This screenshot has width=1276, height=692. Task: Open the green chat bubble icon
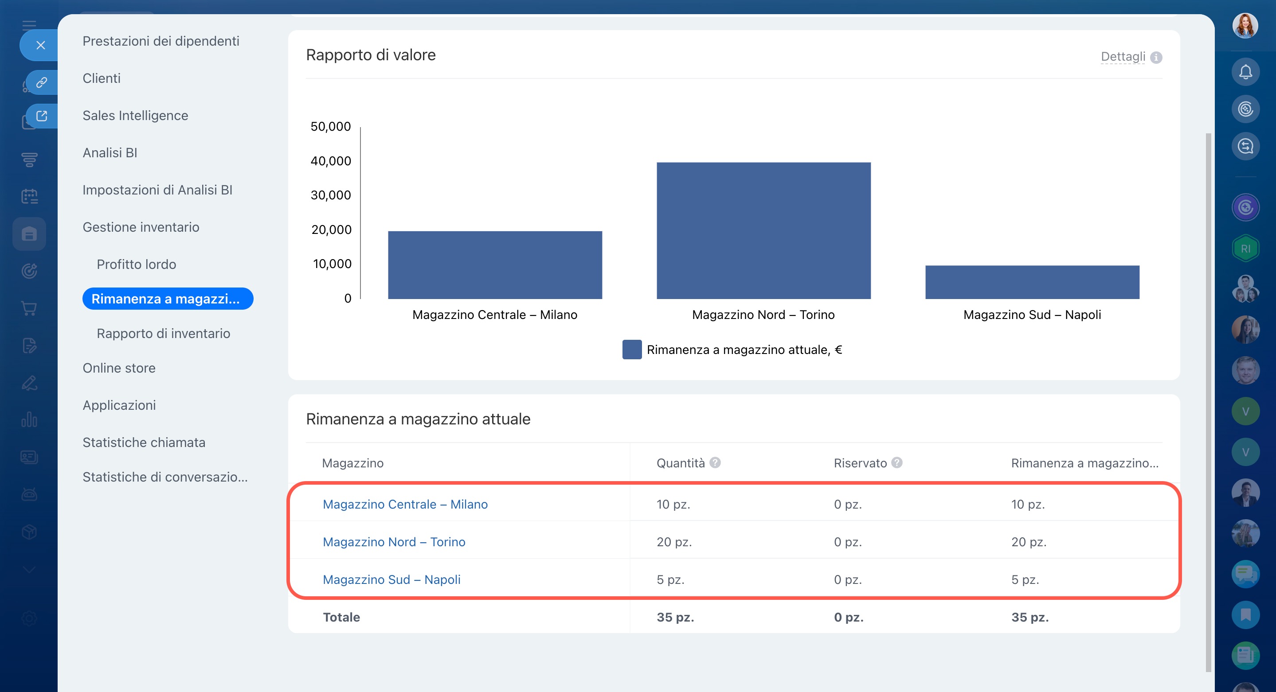[1245, 574]
